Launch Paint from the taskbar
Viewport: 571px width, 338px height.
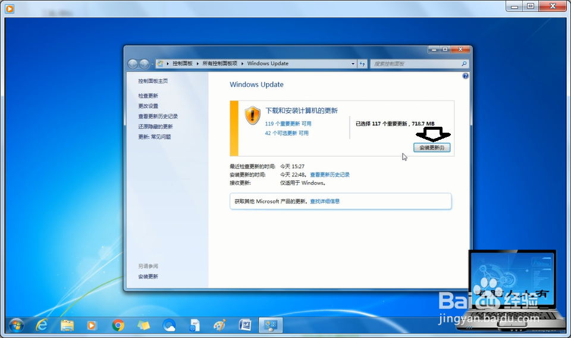[219, 326]
